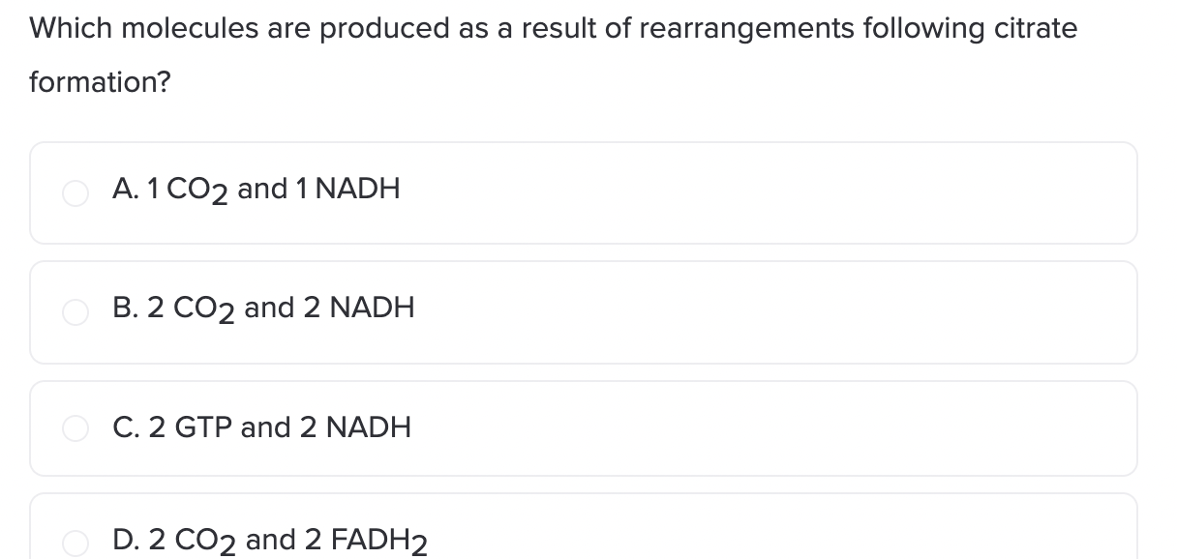
Task: Click the letter 'D.' label
Action: point(126,540)
